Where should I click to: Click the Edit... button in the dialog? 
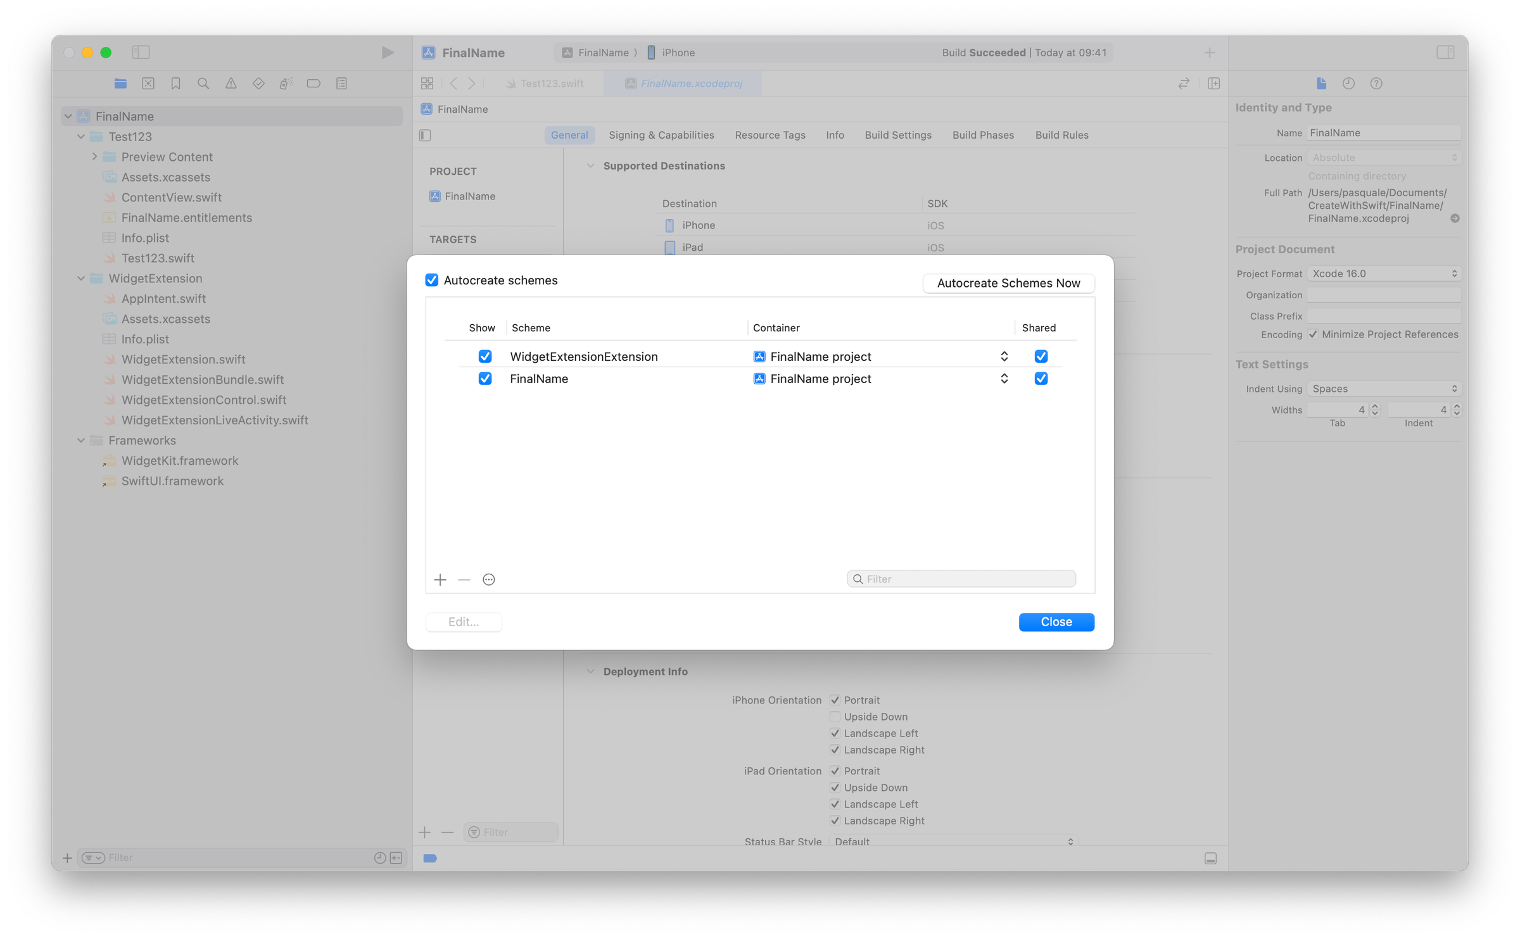click(464, 621)
